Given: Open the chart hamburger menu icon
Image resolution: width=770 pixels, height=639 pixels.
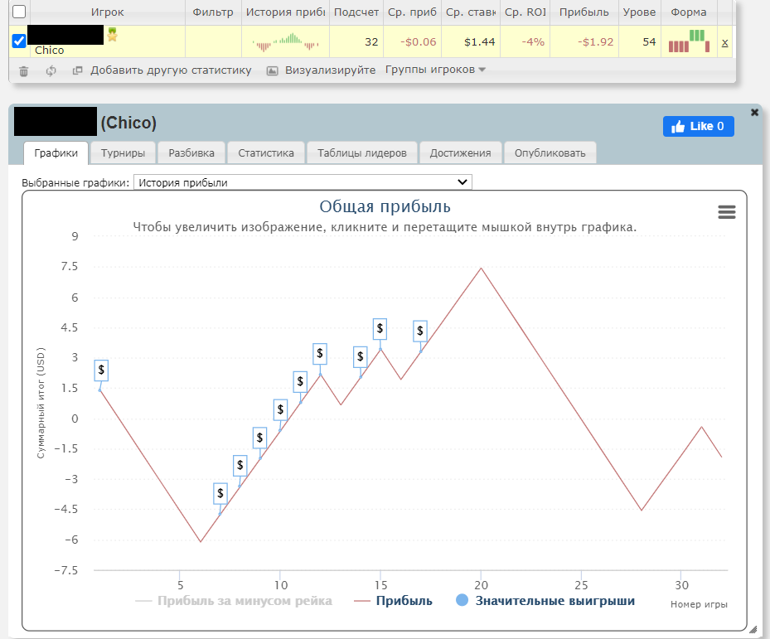Looking at the screenshot, I should click(x=727, y=212).
